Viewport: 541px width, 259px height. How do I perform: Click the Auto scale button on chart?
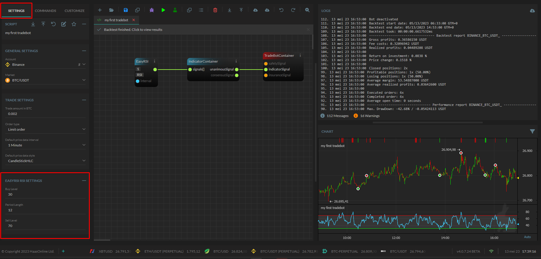527,237
